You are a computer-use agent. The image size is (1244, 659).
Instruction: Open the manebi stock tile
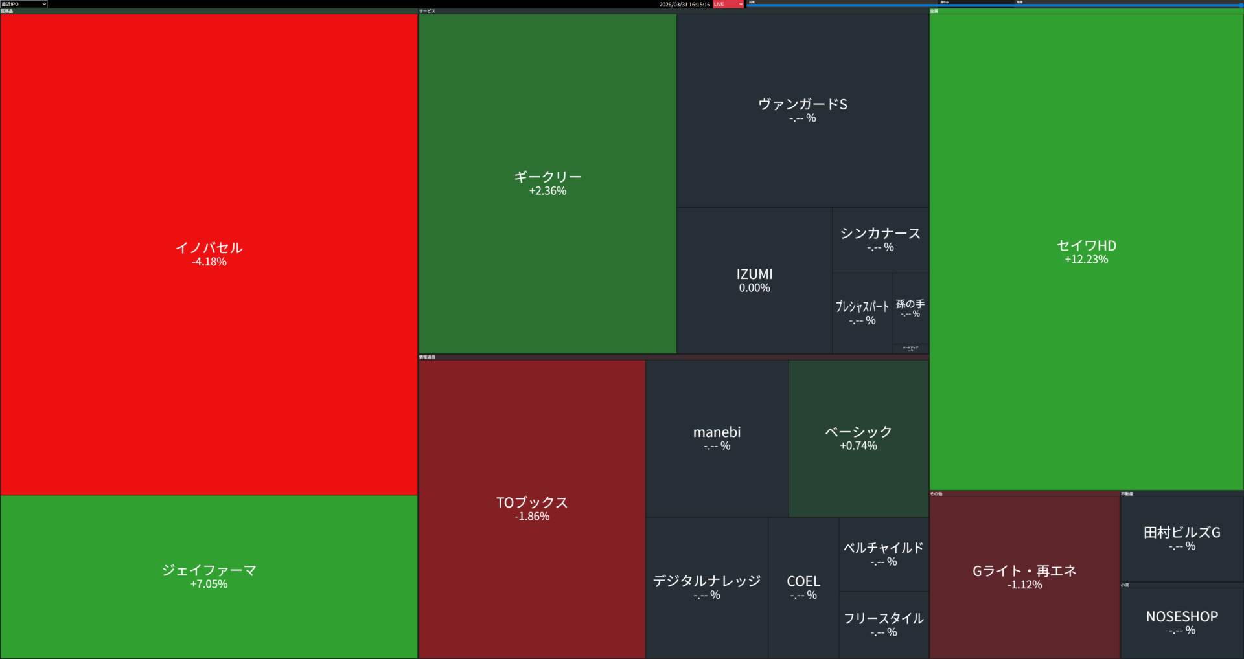click(x=717, y=438)
